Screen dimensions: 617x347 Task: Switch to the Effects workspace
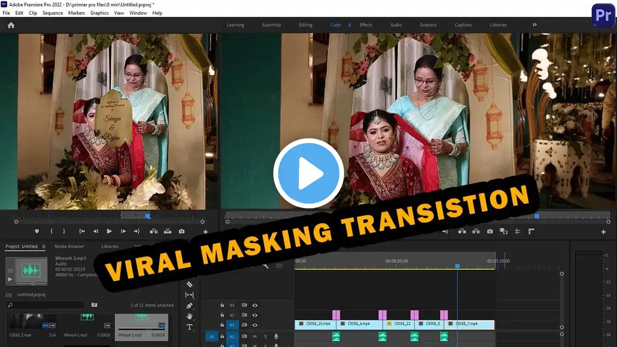point(366,25)
